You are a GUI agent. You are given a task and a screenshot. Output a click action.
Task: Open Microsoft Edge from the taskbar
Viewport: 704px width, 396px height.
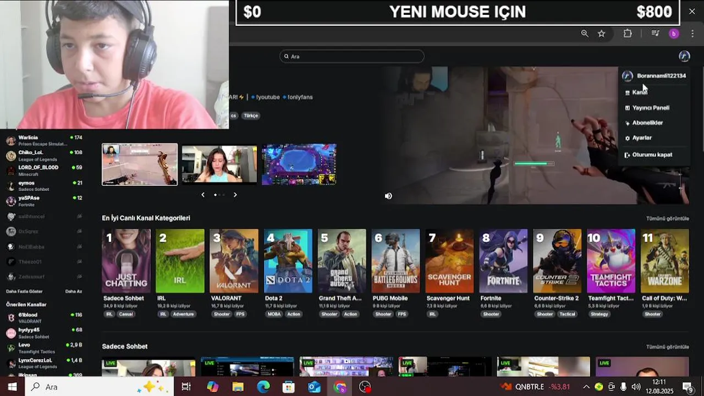point(263,387)
